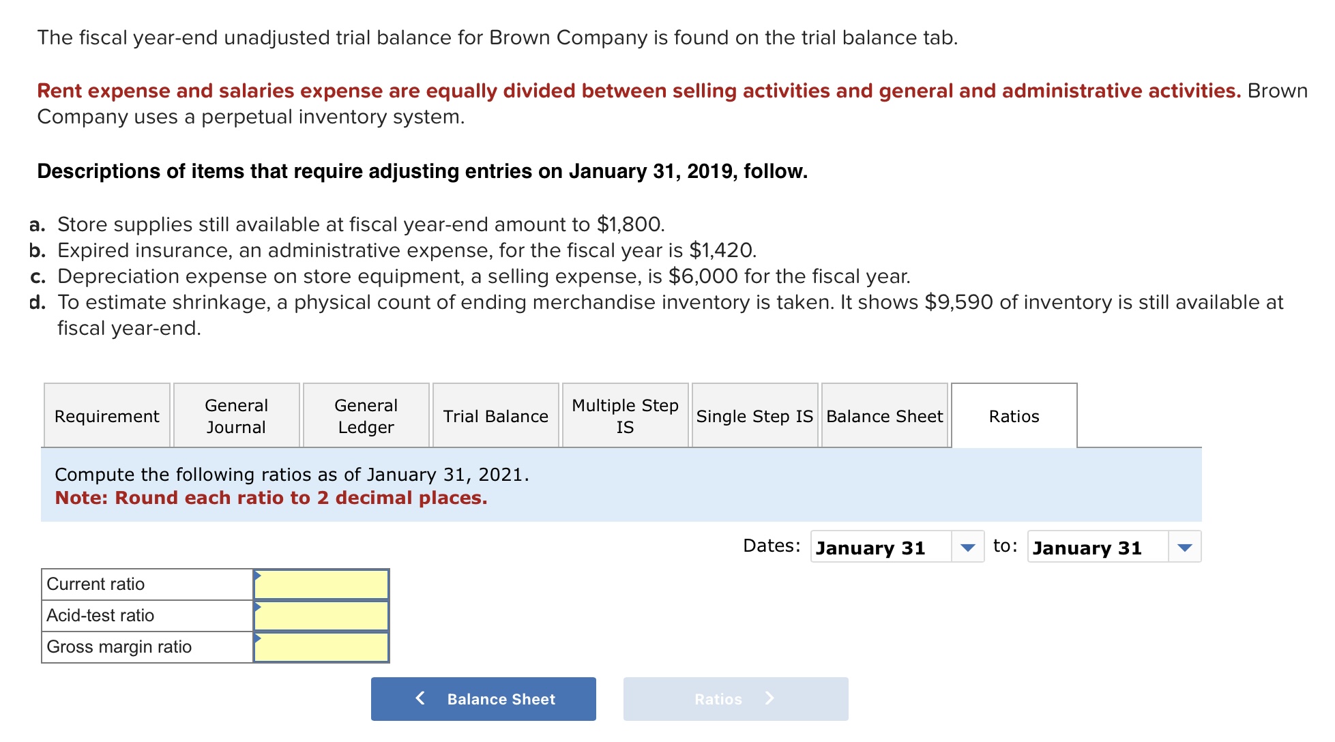Image resolution: width=1335 pixels, height=742 pixels.
Task: Click the Gross margin ratio input field
Action: [321, 647]
